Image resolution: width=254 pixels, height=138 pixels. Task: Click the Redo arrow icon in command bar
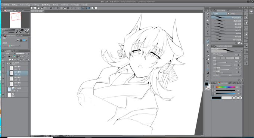54,8
